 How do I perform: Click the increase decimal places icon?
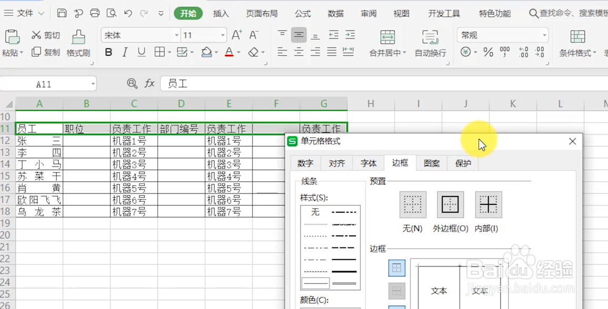point(523,52)
